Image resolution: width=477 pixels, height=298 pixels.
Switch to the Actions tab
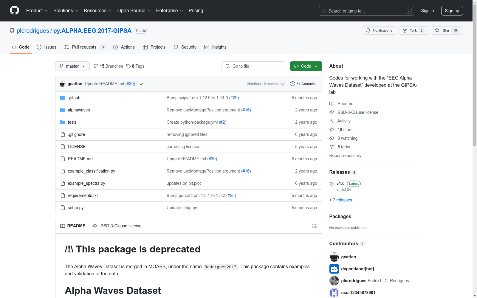124,47
